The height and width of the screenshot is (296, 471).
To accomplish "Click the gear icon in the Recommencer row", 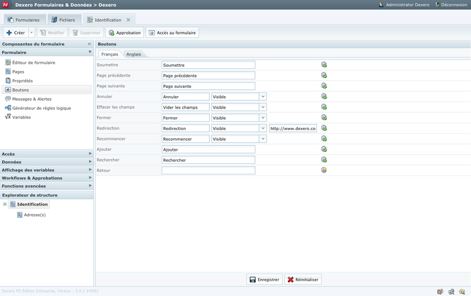I will tap(324, 139).
